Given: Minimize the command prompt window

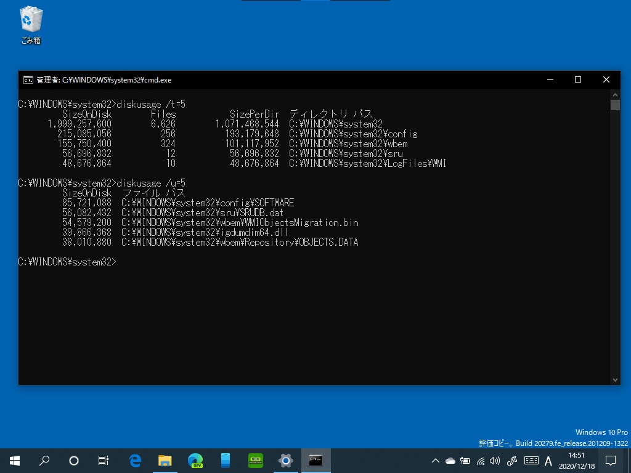Looking at the screenshot, I should 550,79.
